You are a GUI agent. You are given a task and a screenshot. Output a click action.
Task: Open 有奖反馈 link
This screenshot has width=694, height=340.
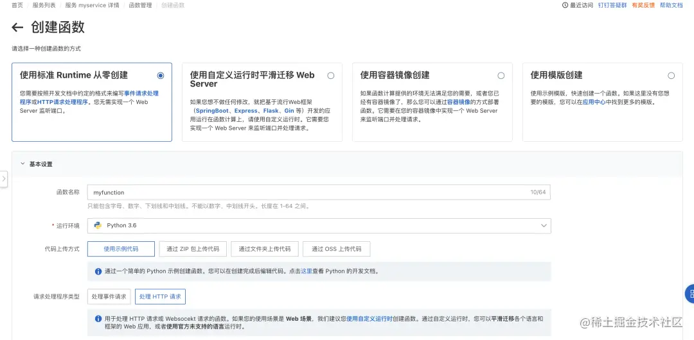643,5
